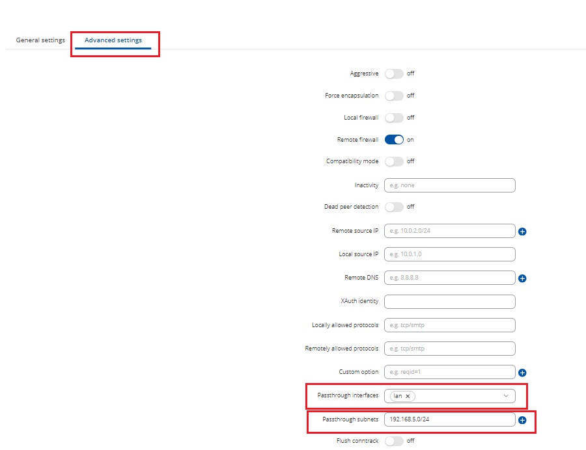The width and height of the screenshot is (586, 450).
Task: Toggle Flush conntrack on
Action: click(394, 441)
